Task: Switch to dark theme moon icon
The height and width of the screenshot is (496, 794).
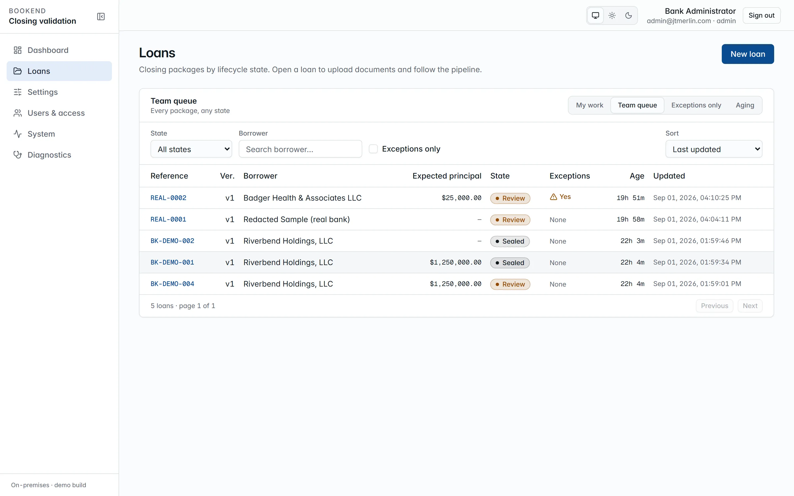Action: click(628, 15)
